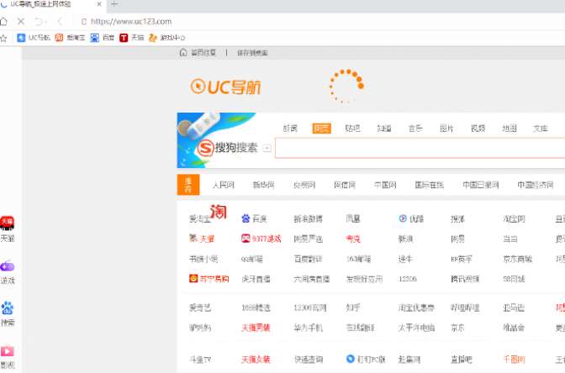Open the 中国网 link

[x=385, y=185]
